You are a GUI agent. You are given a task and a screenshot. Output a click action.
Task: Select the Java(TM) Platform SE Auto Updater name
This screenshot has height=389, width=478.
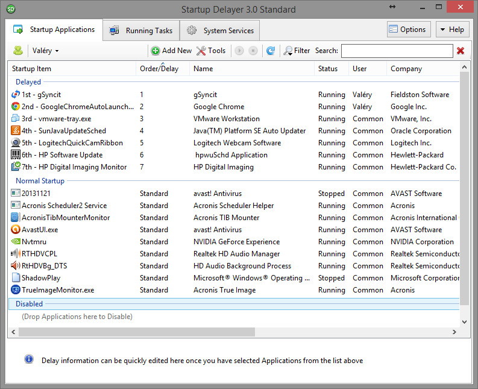click(250, 131)
